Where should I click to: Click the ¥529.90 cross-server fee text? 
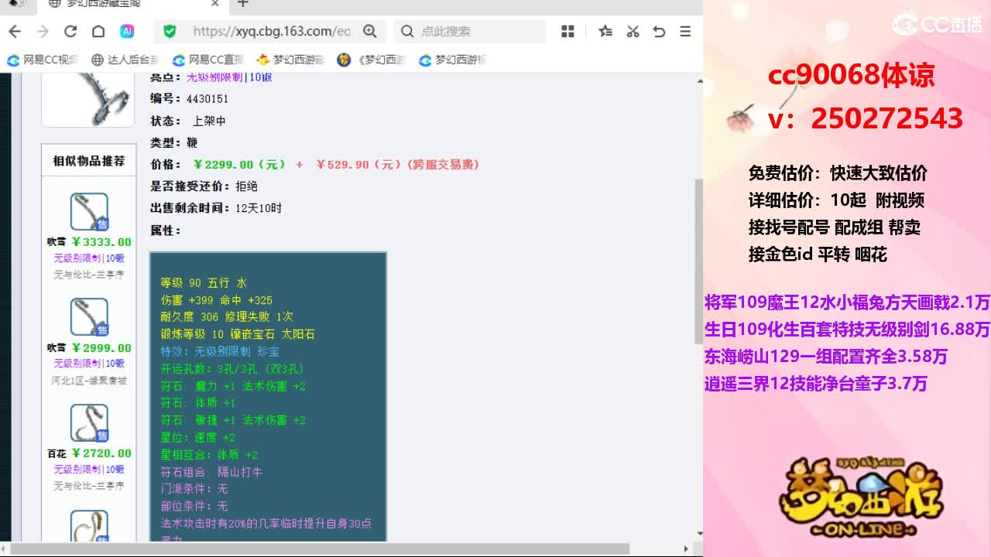[x=398, y=165]
